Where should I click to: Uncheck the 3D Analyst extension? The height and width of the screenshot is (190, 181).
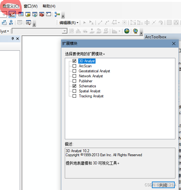point(75,61)
